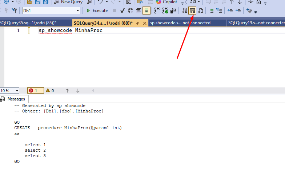Click Display Estimated Execution Plan icon
The image size is (285, 173).
[x=130, y=11]
